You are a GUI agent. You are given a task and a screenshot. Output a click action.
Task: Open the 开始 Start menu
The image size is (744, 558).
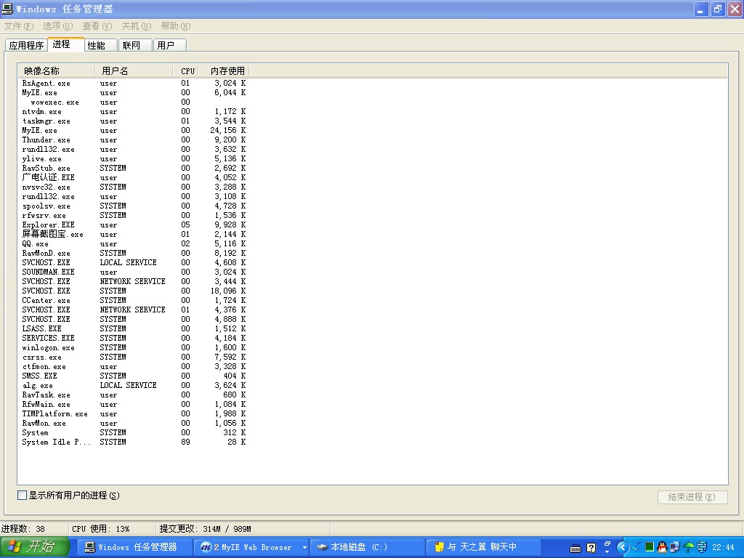click(35, 547)
